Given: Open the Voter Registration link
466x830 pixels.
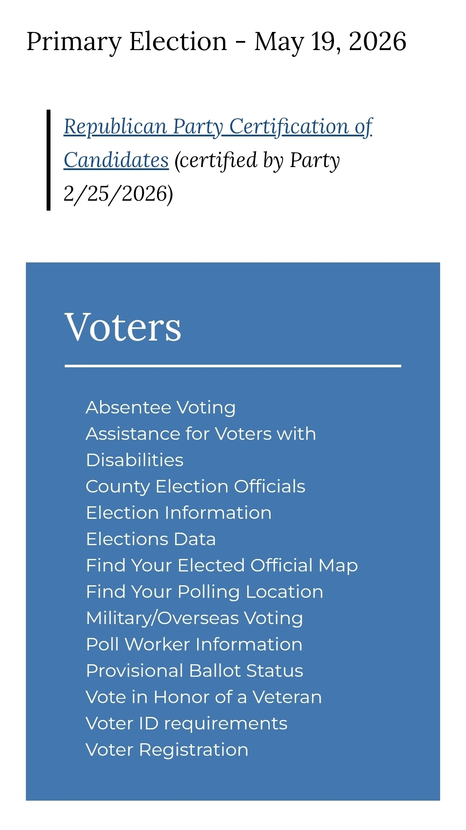Looking at the screenshot, I should [x=167, y=750].
